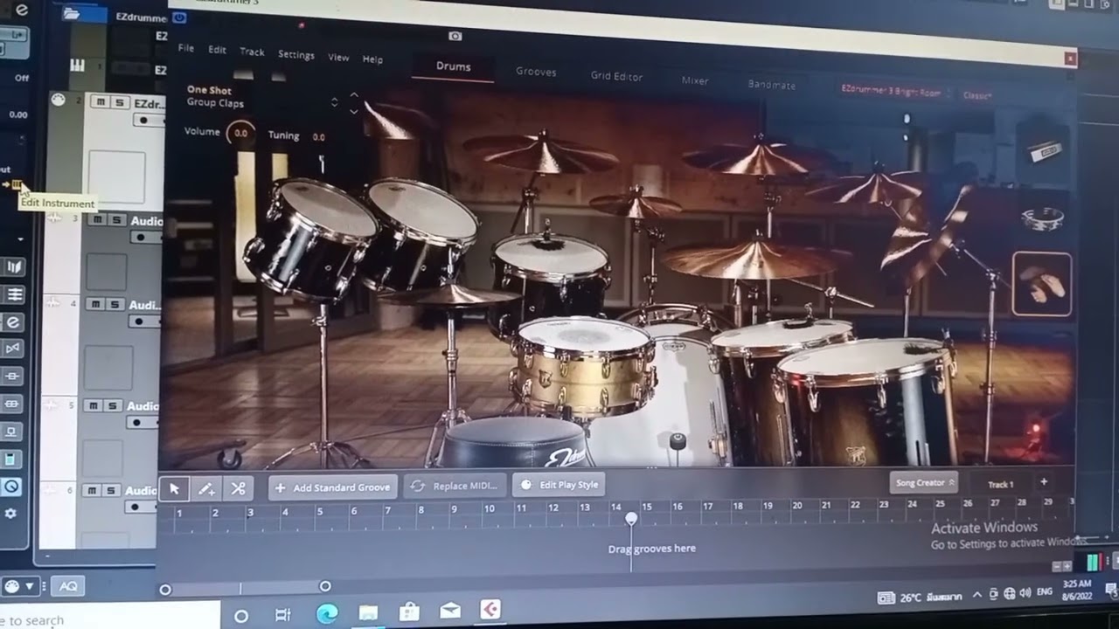Click the Cubase icon in the taskbar

pyautogui.click(x=490, y=609)
